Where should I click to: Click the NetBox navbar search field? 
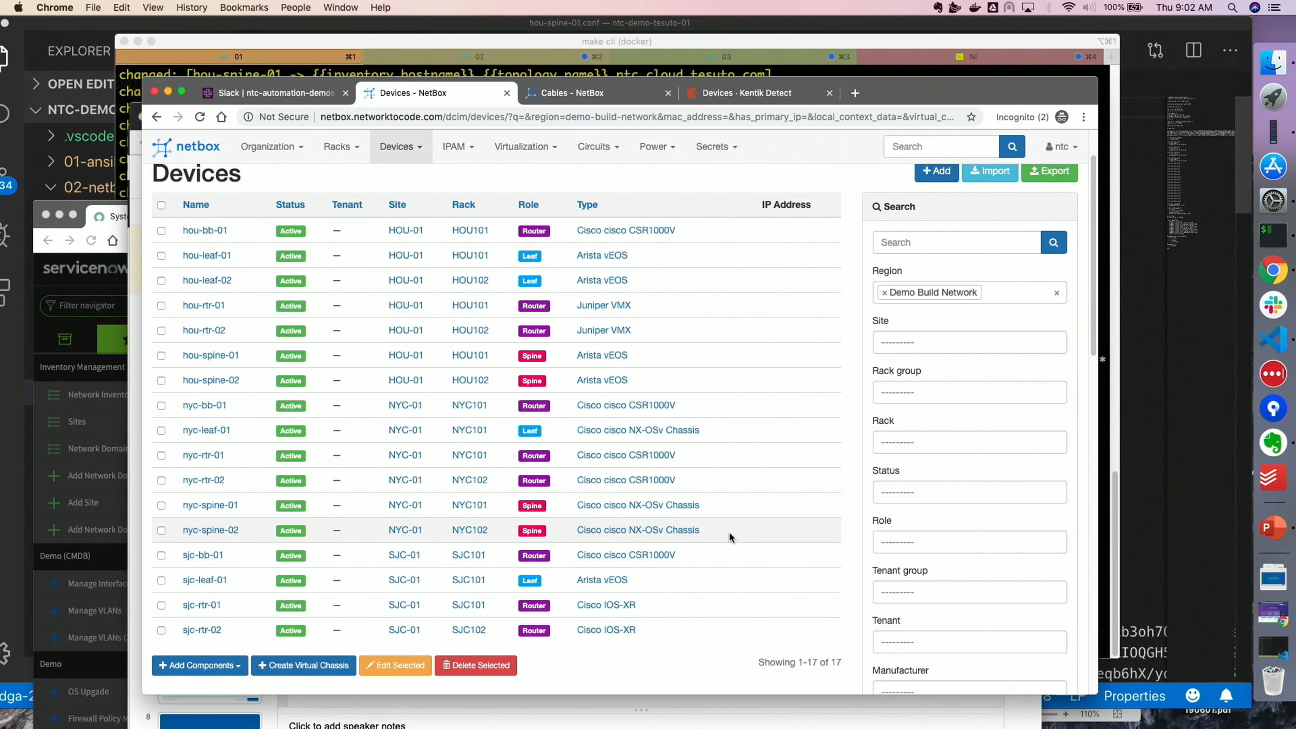[x=941, y=147]
